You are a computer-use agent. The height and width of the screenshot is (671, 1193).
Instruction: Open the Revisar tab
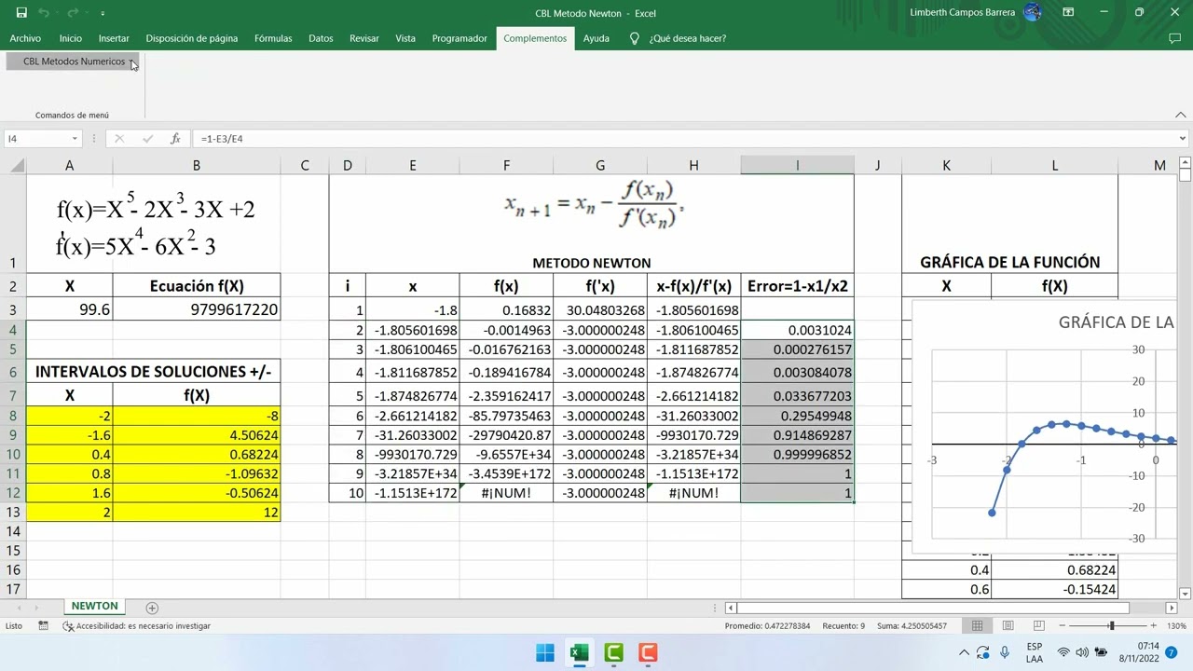click(x=364, y=38)
